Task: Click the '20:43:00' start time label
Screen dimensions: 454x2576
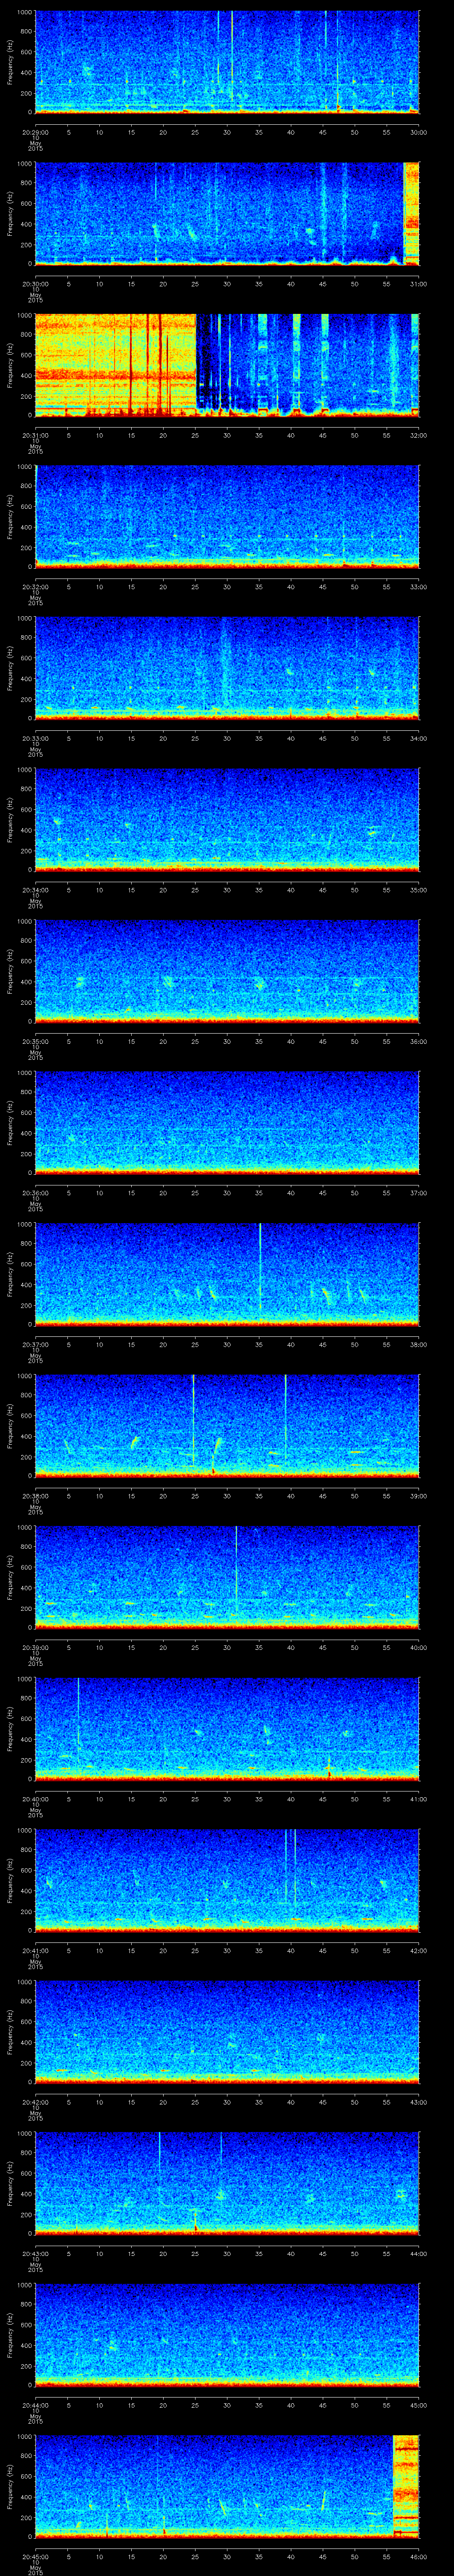Action: click(35, 2254)
